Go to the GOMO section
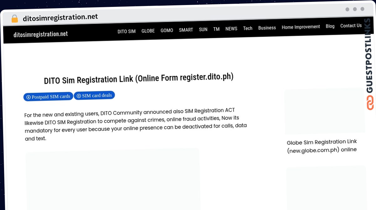This screenshot has width=376, height=210. click(167, 30)
